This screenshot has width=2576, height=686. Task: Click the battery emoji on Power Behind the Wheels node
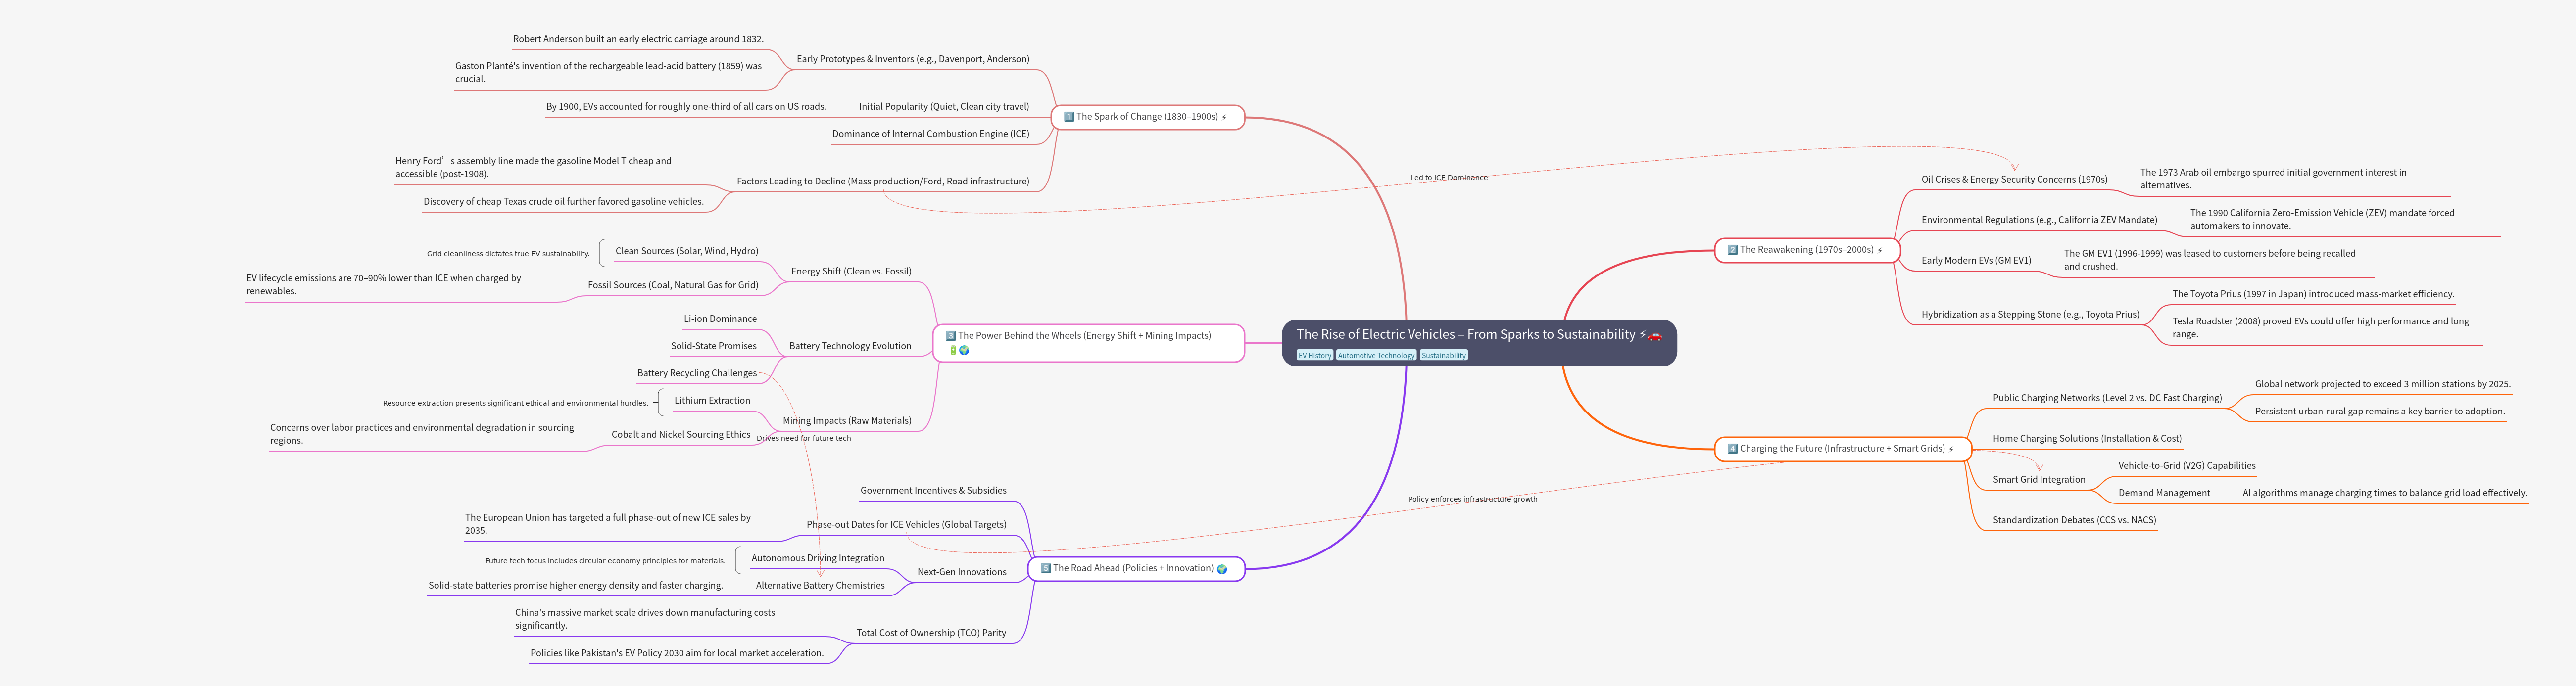[x=953, y=351]
